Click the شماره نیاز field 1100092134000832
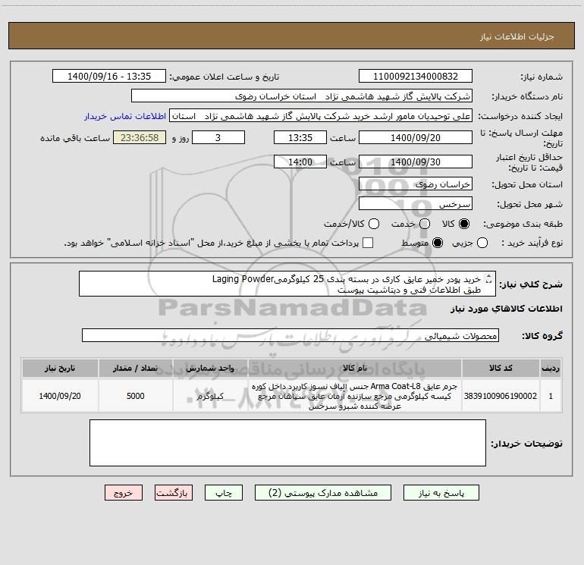This screenshot has height=565, width=584. (x=416, y=76)
